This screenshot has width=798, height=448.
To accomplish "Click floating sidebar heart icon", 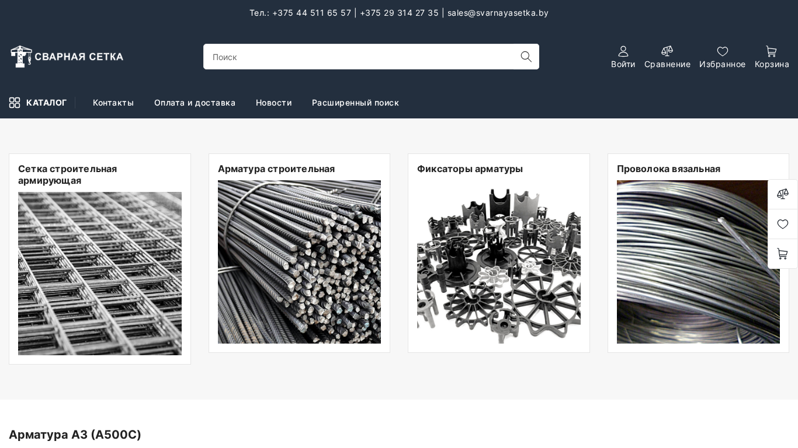I will coord(783,224).
